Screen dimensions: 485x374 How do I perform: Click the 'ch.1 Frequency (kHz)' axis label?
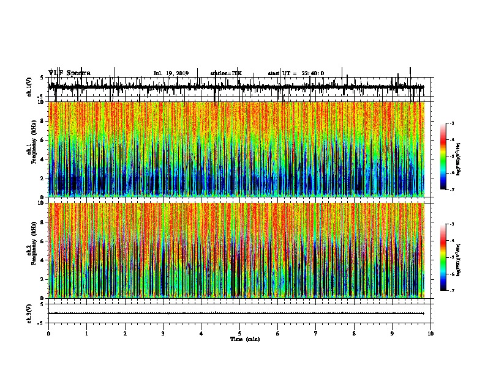[31, 142]
